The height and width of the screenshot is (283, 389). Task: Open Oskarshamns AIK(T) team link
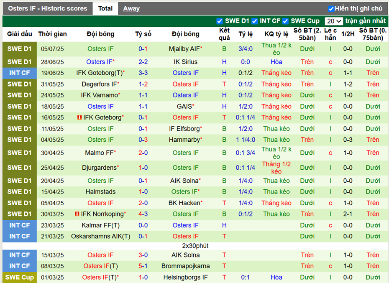100,236
